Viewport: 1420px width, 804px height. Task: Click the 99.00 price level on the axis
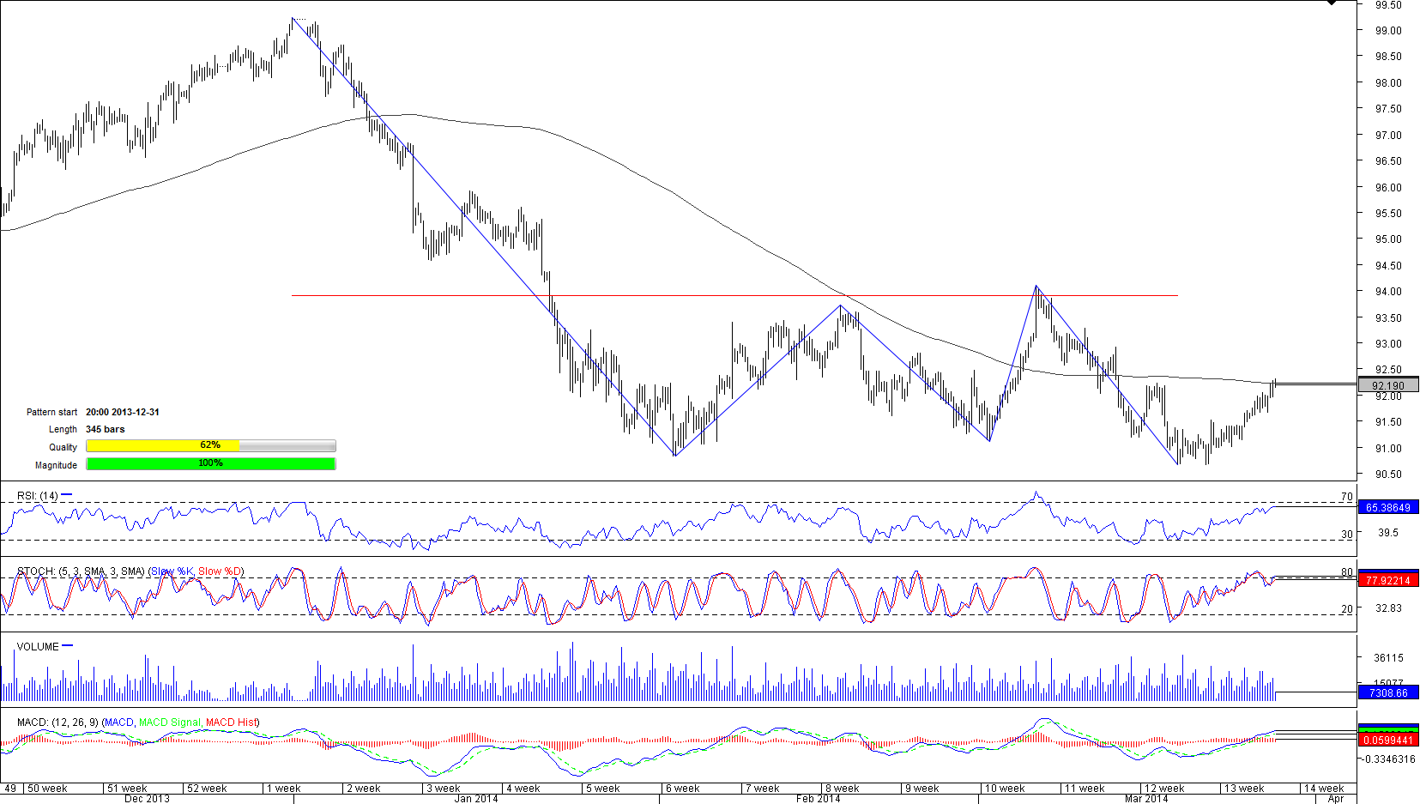(x=1387, y=30)
